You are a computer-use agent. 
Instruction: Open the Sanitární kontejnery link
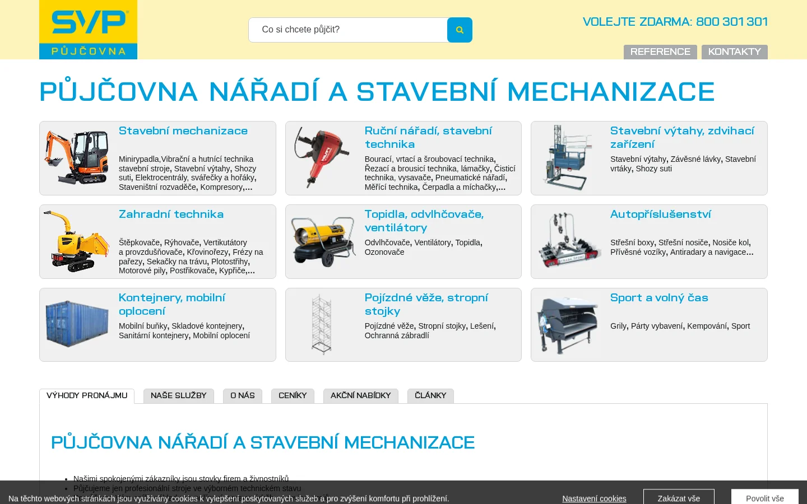click(x=154, y=335)
